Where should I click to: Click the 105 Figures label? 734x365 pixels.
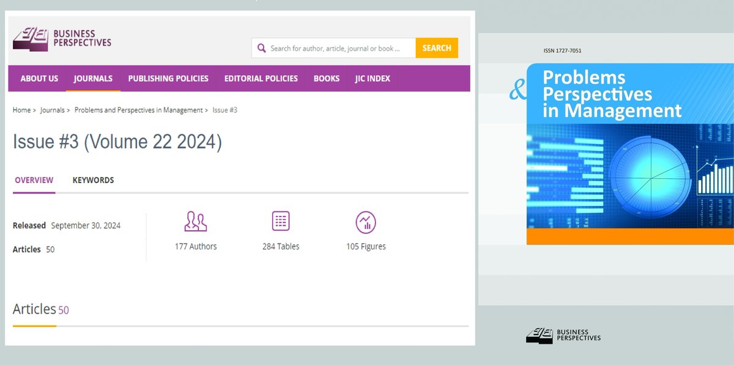[366, 247]
